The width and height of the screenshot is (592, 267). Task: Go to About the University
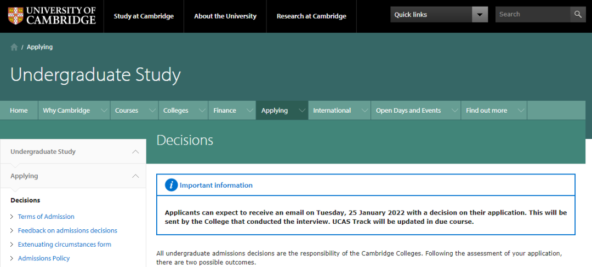(x=225, y=16)
